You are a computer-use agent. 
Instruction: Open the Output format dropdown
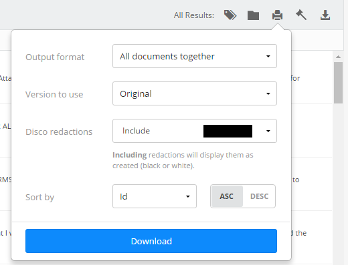(x=195, y=56)
